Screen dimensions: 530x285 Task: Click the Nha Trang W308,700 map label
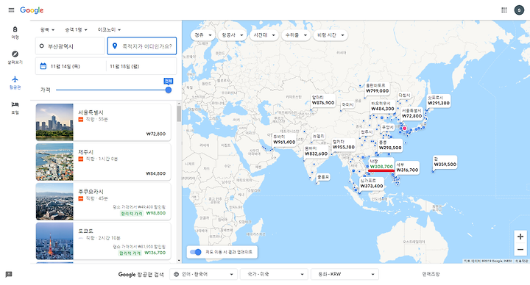381,164
